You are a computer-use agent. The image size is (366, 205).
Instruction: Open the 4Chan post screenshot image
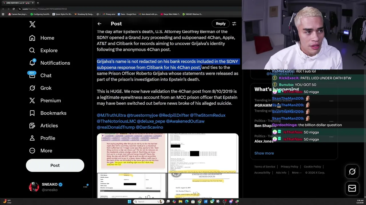(x=132, y=153)
